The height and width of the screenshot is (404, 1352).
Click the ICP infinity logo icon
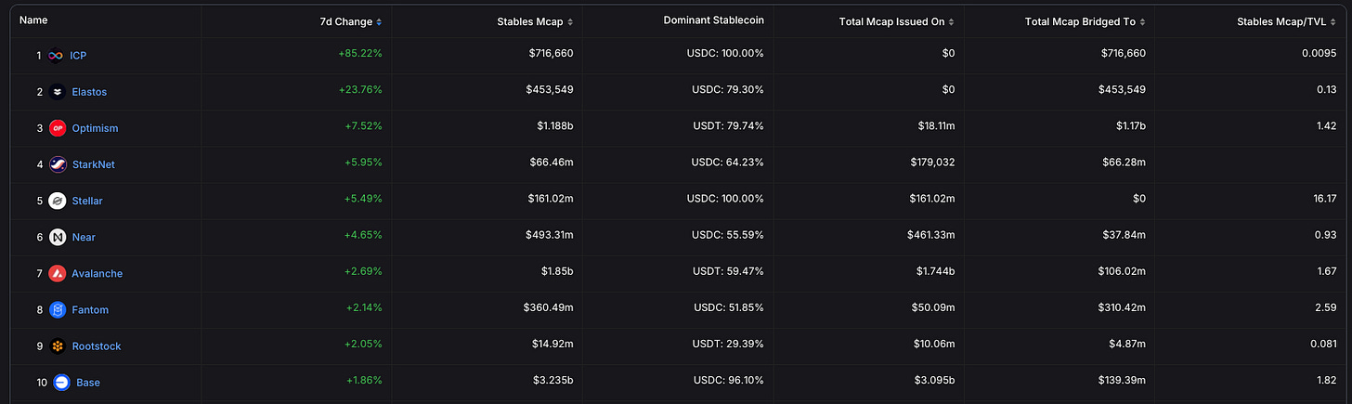(56, 56)
